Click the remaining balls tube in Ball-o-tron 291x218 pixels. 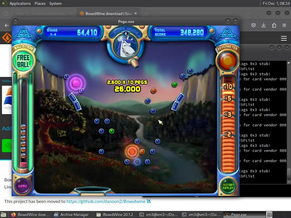[x=23, y=123]
